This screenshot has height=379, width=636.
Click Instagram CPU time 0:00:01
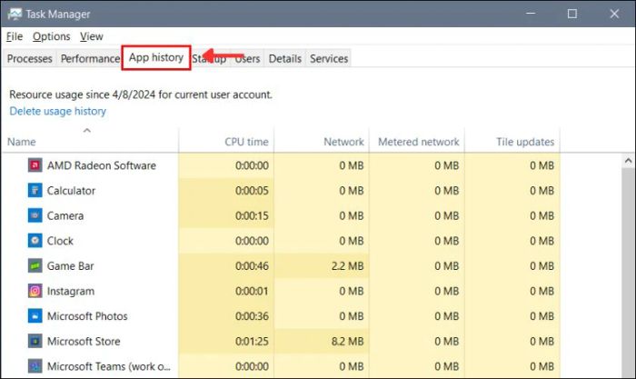coord(252,292)
